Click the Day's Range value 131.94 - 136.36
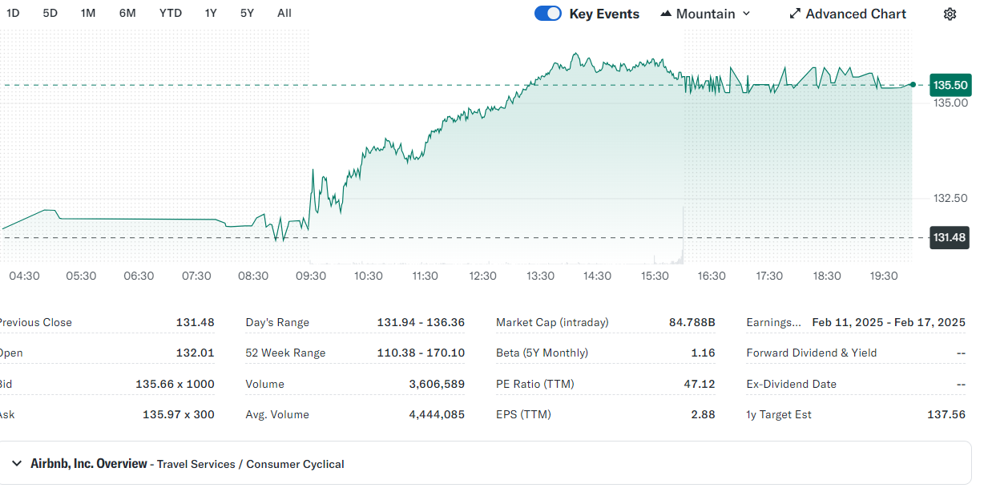The image size is (984, 496). [x=421, y=322]
